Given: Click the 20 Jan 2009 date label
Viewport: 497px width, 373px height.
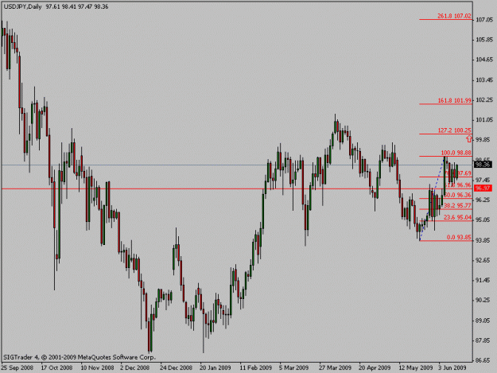Looking at the screenshot, I should (215, 367).
